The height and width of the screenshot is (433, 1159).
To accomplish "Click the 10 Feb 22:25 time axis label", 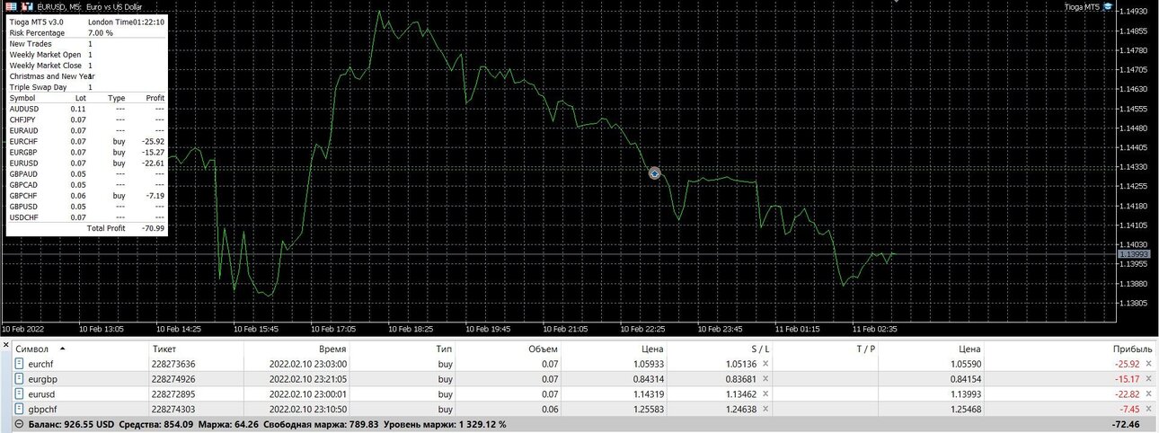I will (x=643, y=329).
